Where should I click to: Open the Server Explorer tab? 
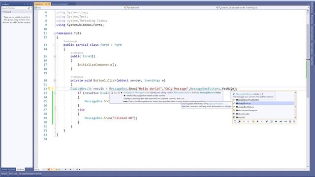[x=8, y=169]
